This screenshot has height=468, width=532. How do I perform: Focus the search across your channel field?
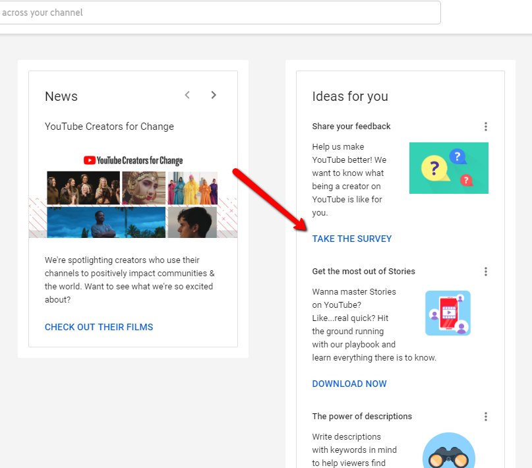point(219,13)
